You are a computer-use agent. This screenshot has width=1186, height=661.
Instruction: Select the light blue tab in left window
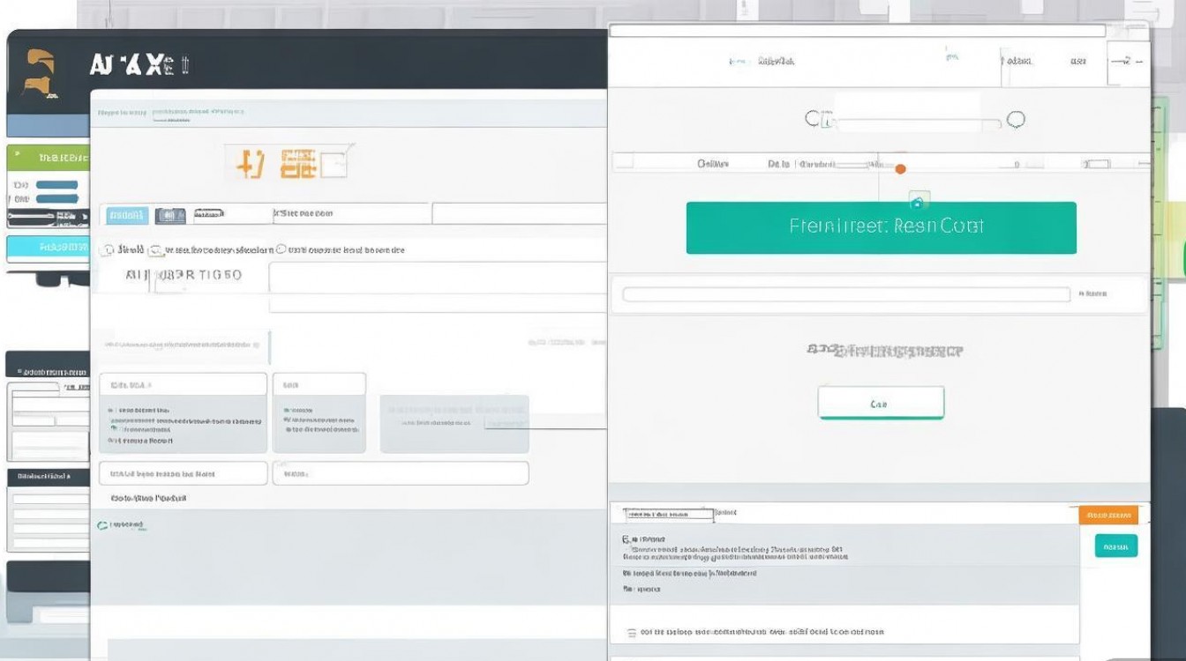pos(127,215)
